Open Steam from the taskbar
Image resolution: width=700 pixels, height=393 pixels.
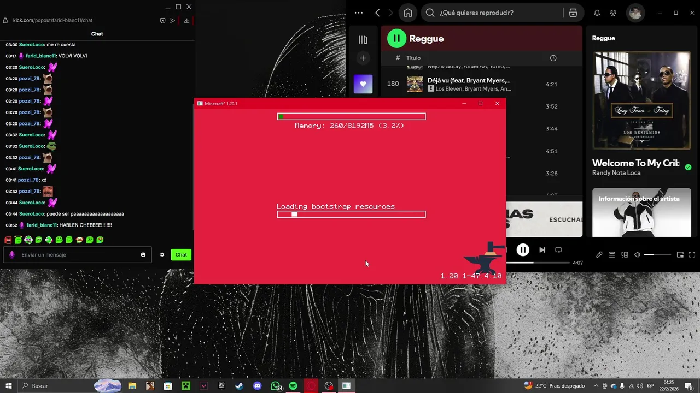[239, 386]
